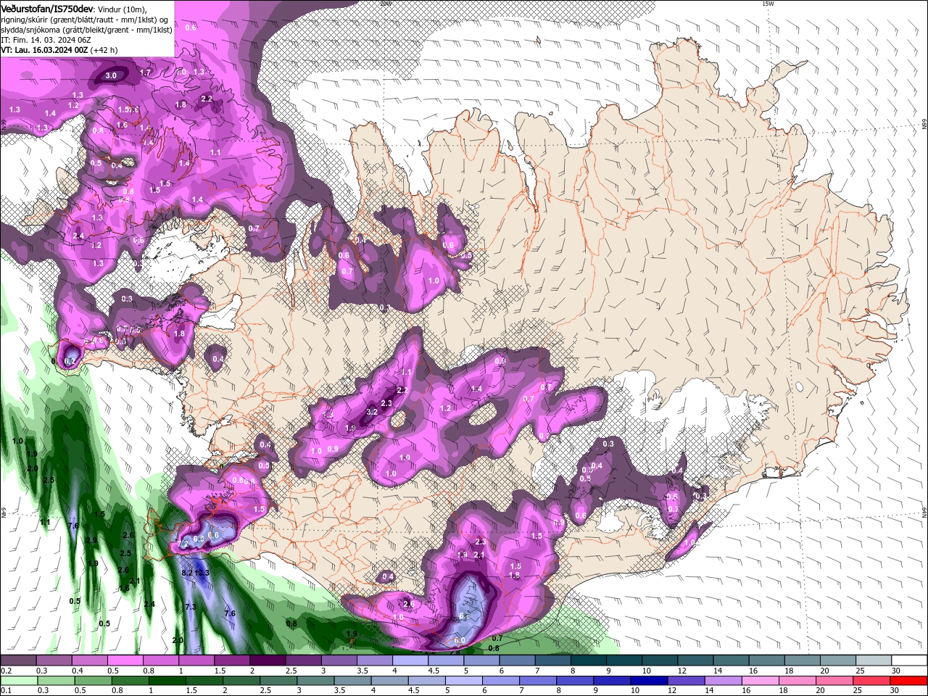Click the 6.6 value in the southwest
The height and width of the screenshot is (696, 928).
click(213, 535)
